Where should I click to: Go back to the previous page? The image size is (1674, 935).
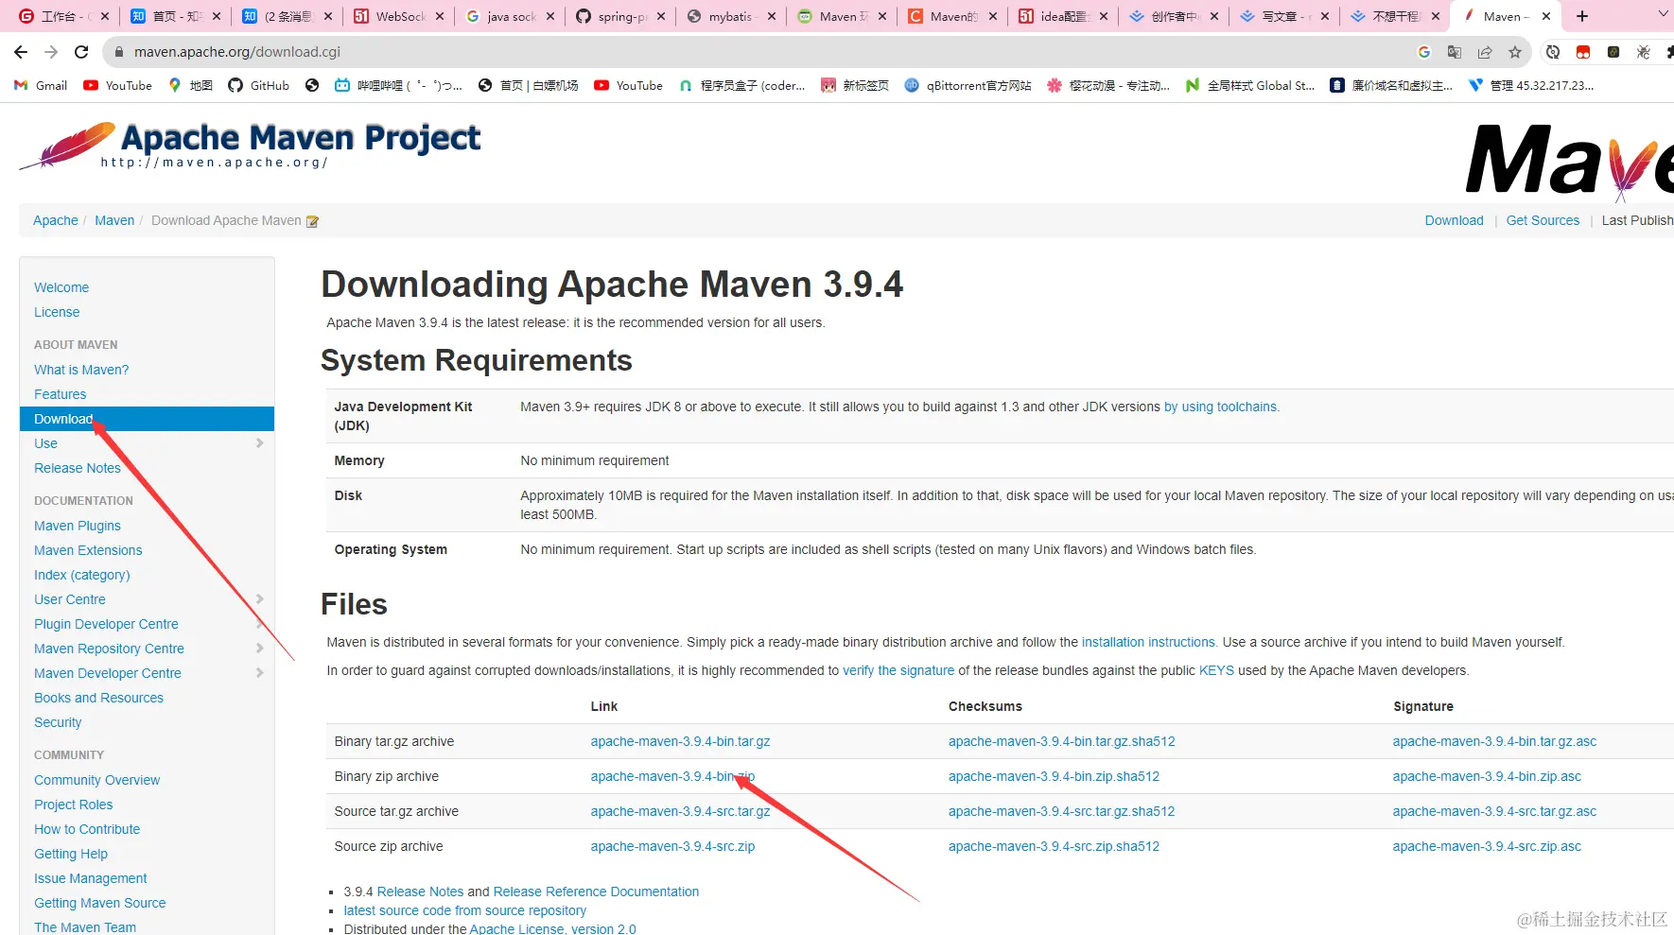coord(21,52)
